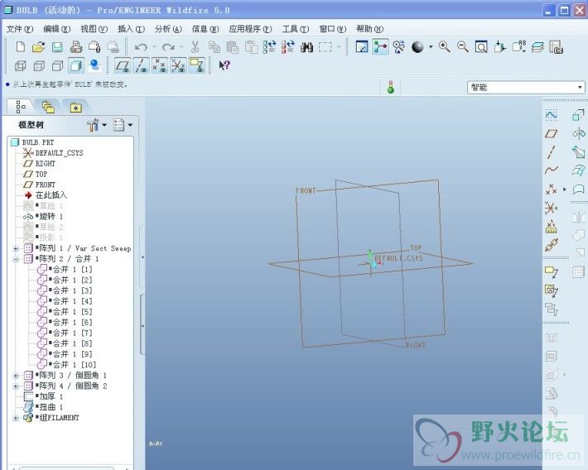This screenshot has height=470, width=588.
Task: Click the Zoom In magnifier
Action: pos(445,47)
